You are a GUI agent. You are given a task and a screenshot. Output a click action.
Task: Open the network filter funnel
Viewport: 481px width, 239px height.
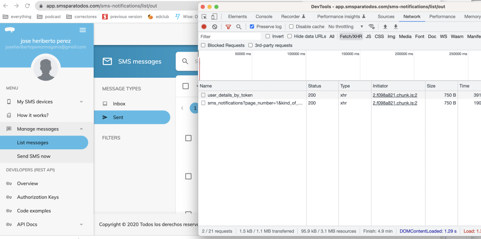pos(228,26)
